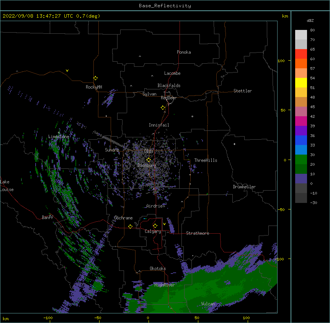Click the RockyMH label
Screen dimensions: 330x323
click(x=94, y=87)
